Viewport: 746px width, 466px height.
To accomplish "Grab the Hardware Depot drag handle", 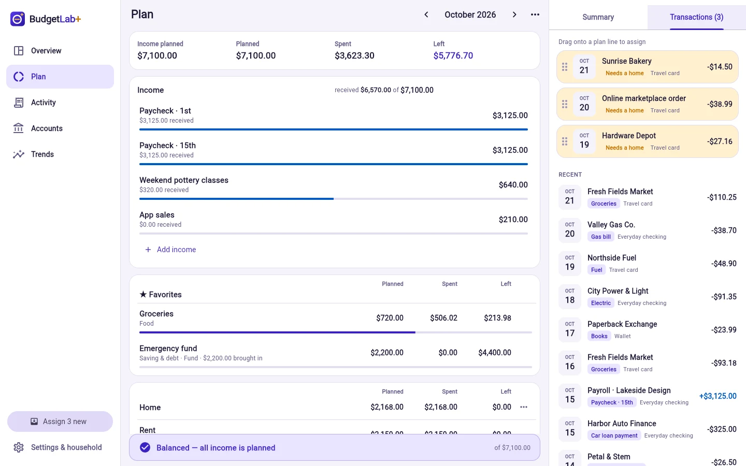I will tap(565, 141).
